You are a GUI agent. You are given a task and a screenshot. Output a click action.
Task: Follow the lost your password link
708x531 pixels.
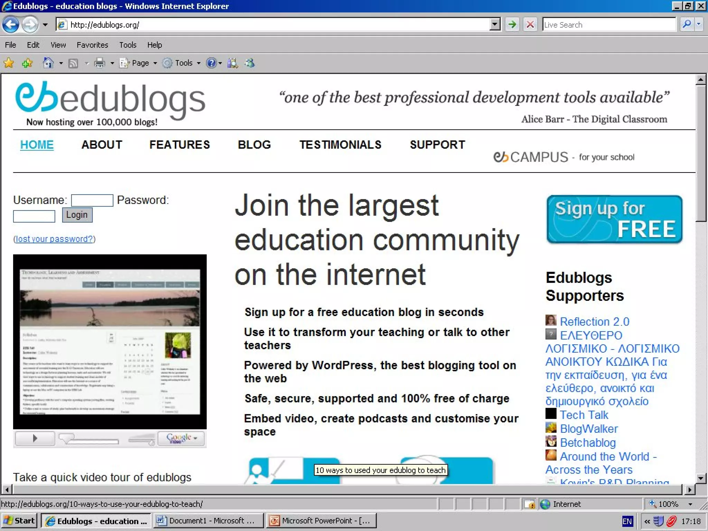pyautogui.click(x=54, y=239)
